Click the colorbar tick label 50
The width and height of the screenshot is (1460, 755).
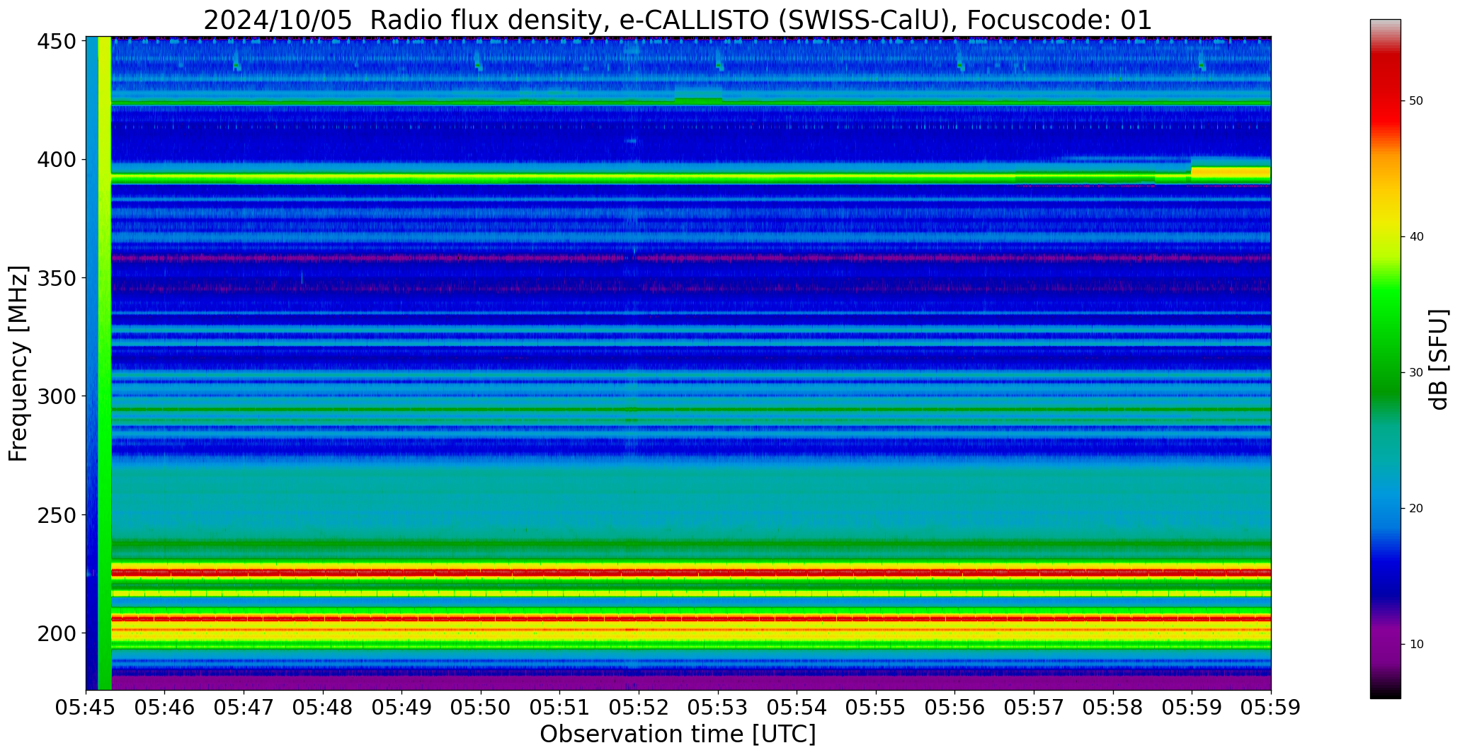click(x=1416, y=101)
